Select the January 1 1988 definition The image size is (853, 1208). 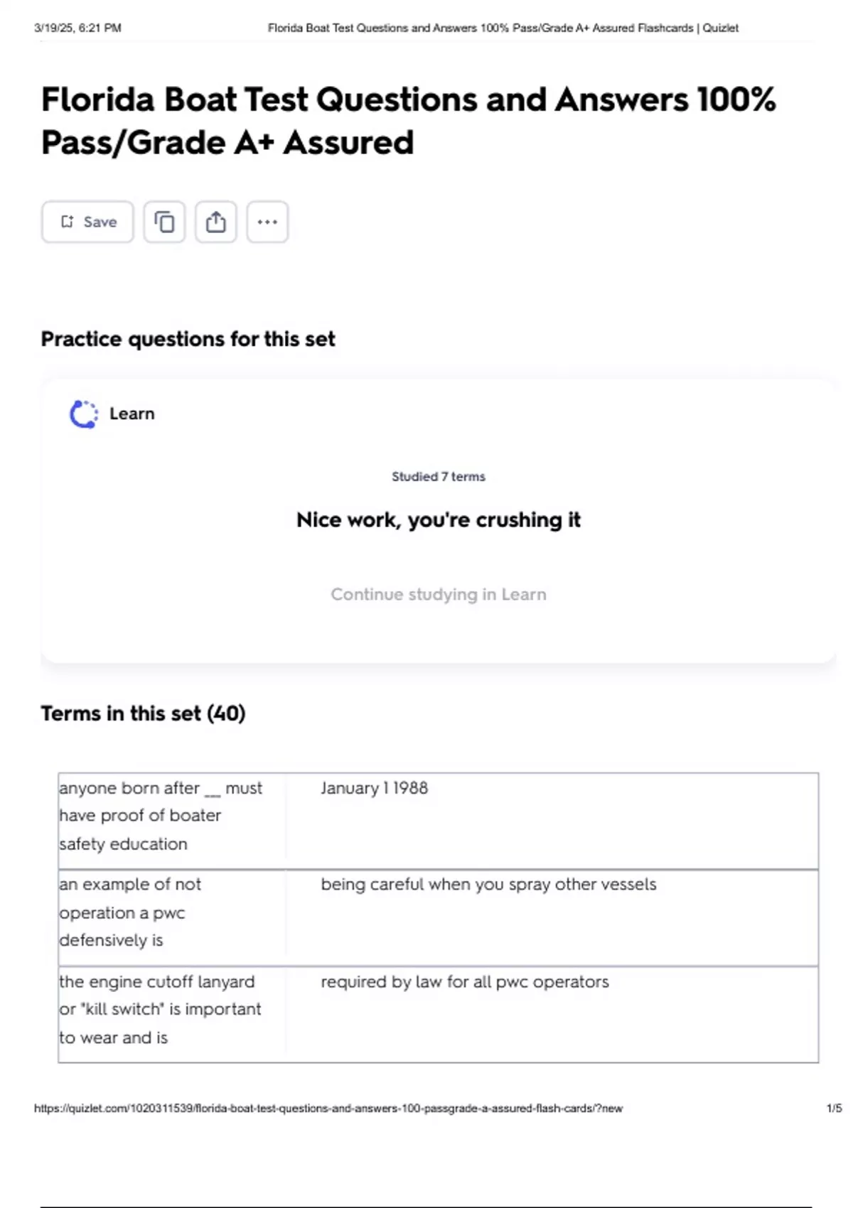374,788
